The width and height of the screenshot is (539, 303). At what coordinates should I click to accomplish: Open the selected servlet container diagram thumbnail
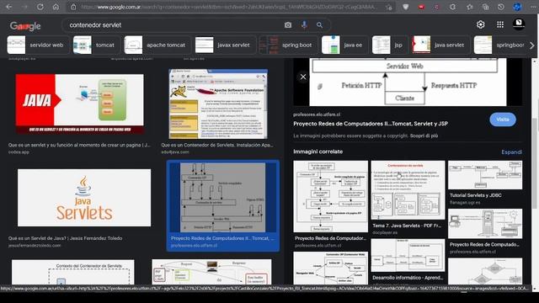(222, 198)
